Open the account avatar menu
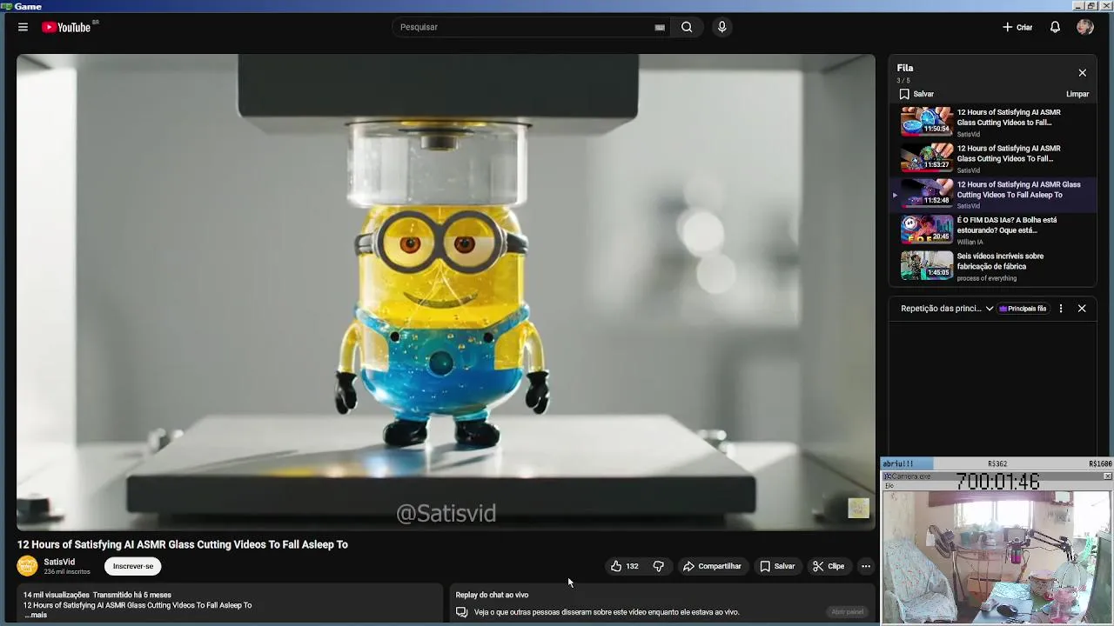1114x626 pixels. click(1085, 27)
